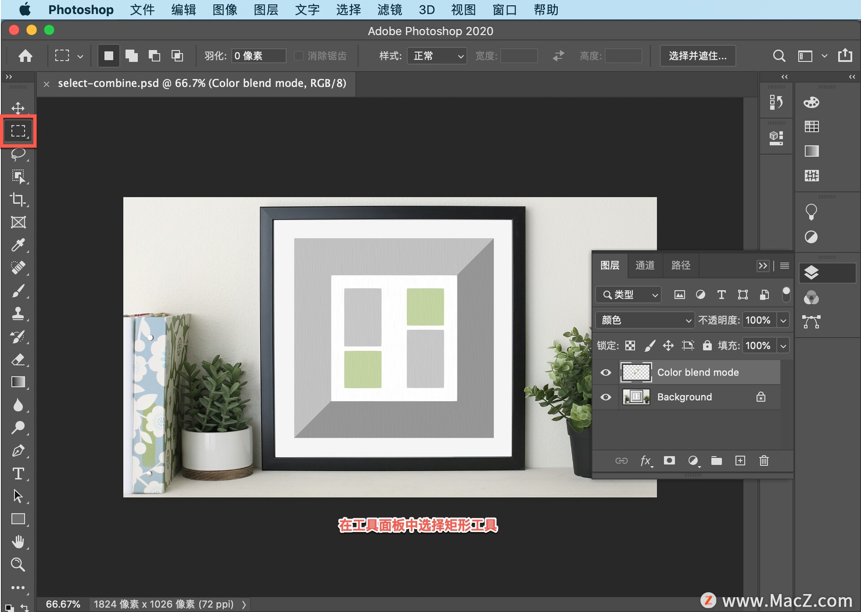Open the 类型 layer filter dropdown
Screen dimensions: 861x612
[629, 295]
